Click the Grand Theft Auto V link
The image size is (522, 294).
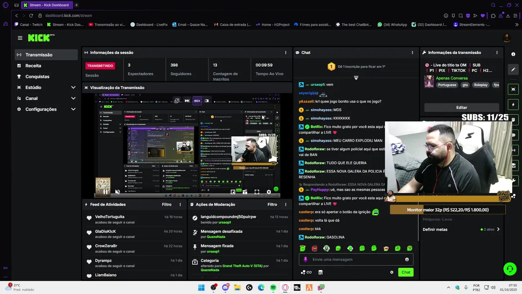click(242, 266)
